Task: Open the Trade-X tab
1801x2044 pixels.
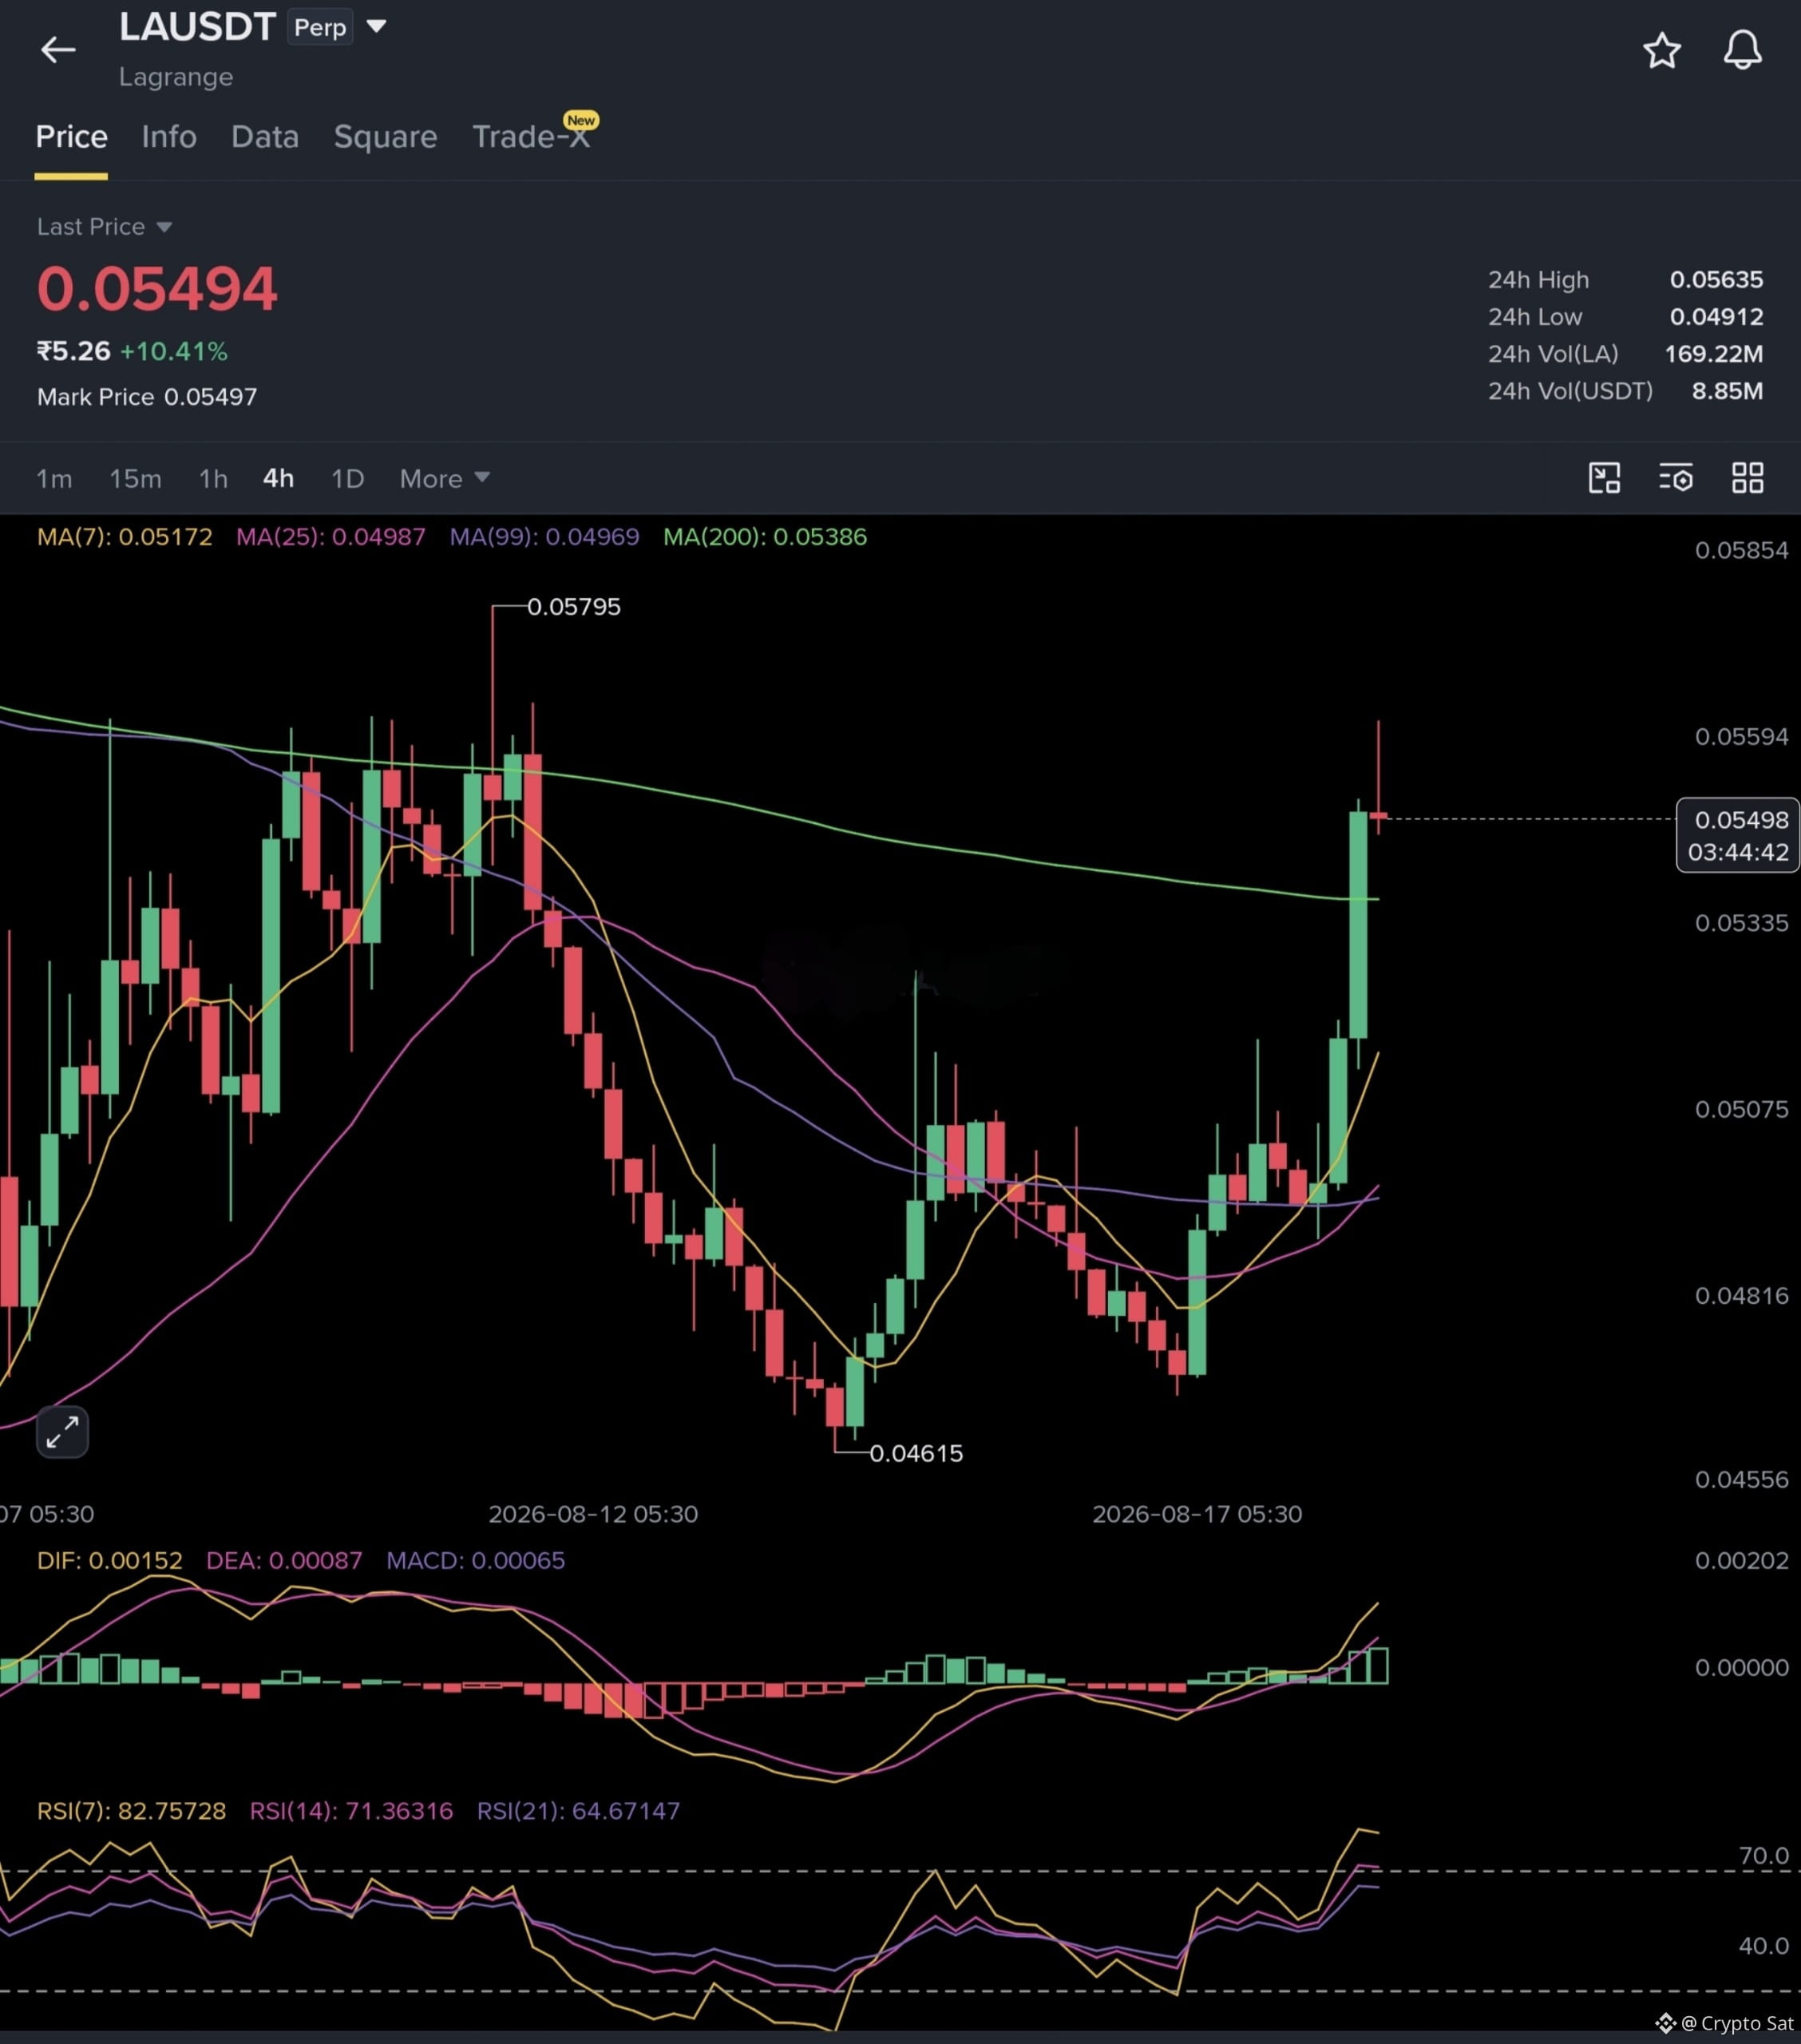Action: tap(531, 137)
